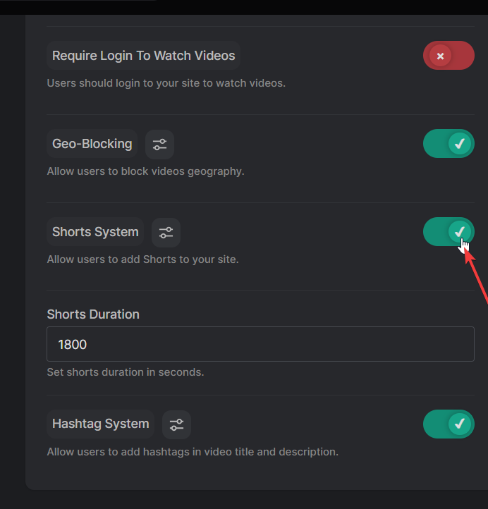Click the 'Users should login to your site' description

(166, 83)
